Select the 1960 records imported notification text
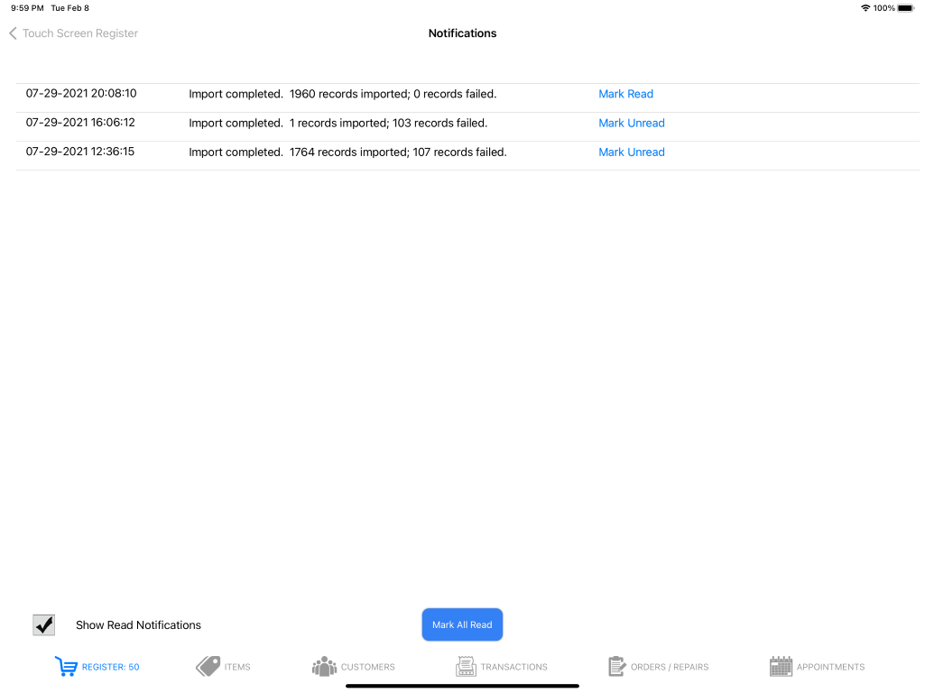The width and height of the screenshot is (925, 693). click(x=342, y=94)
